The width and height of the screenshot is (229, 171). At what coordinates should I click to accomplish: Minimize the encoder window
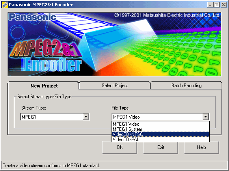click(210, 5)
